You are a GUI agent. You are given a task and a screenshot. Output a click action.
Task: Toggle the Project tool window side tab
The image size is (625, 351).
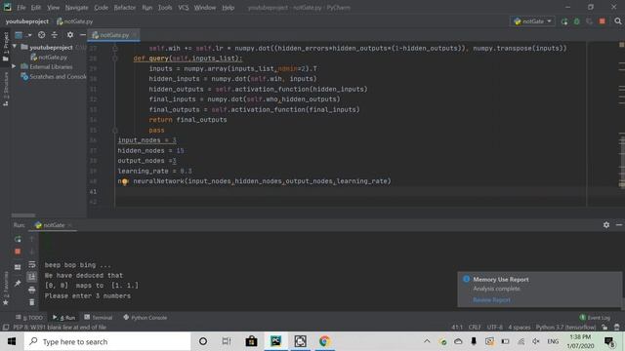(6, 46)
